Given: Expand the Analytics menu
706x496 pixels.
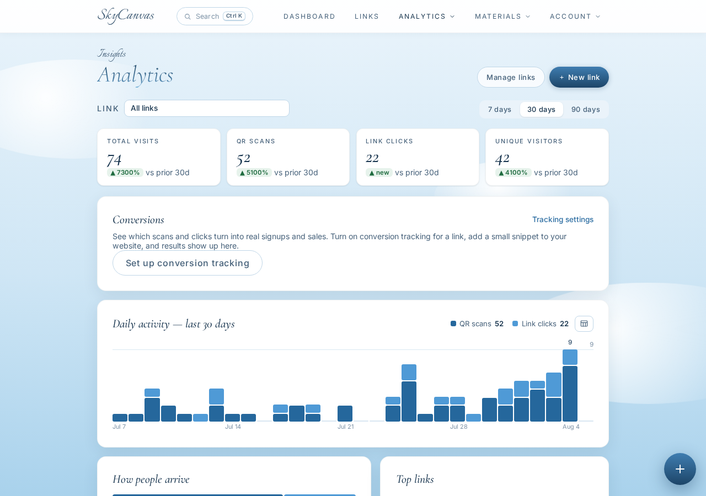Looking at the screenshot, I should point(427,17).
